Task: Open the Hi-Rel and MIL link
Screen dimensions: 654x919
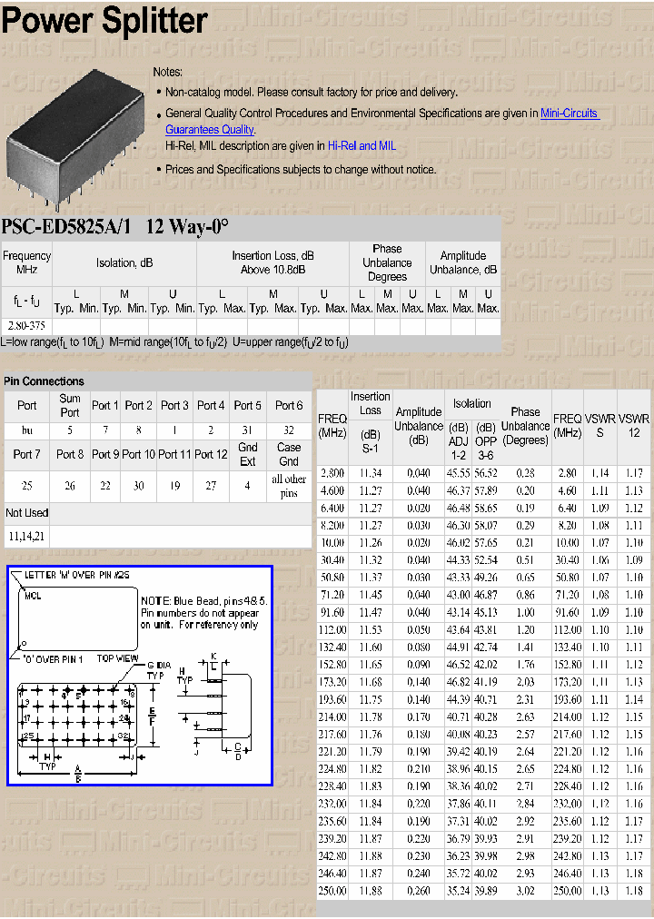Action: [362, 145]
